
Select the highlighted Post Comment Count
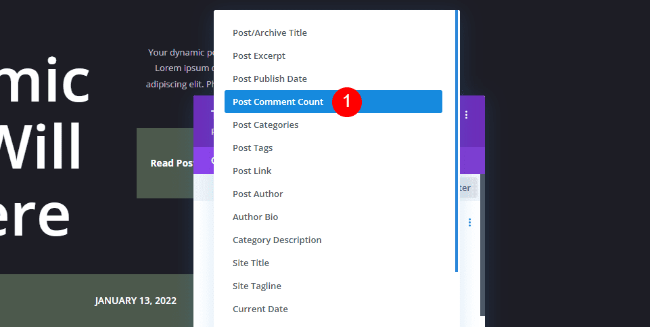pyautogui.click(x=278, y=102)
